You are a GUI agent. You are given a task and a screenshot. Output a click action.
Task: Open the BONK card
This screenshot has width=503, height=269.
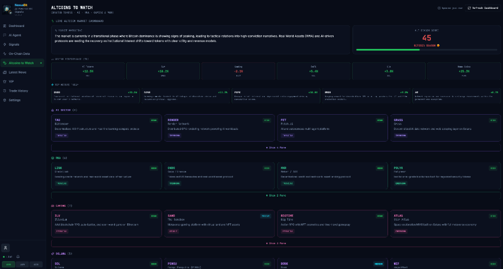333,264
